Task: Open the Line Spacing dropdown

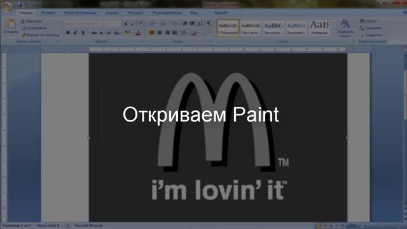Action: pos(184,33)
